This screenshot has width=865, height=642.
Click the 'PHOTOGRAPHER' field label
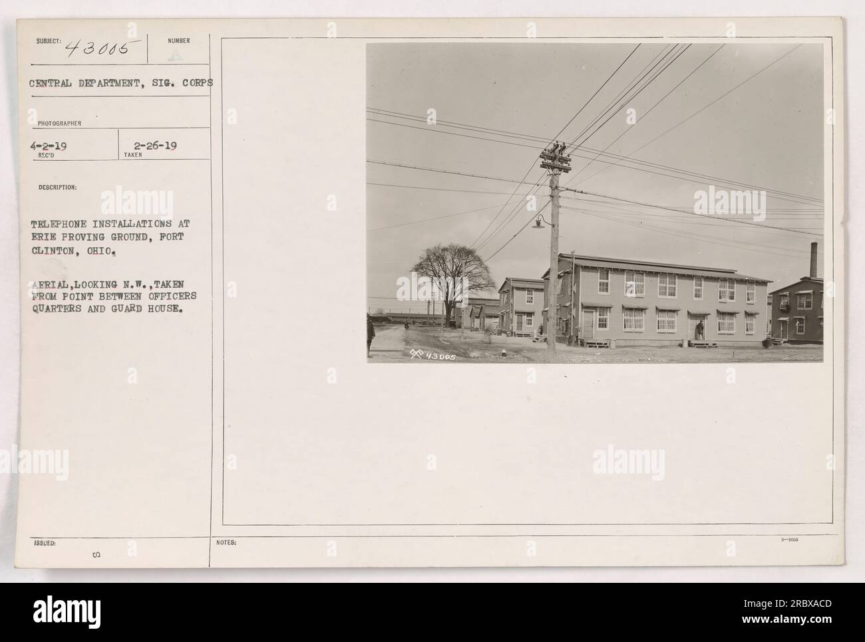[60, 123]
